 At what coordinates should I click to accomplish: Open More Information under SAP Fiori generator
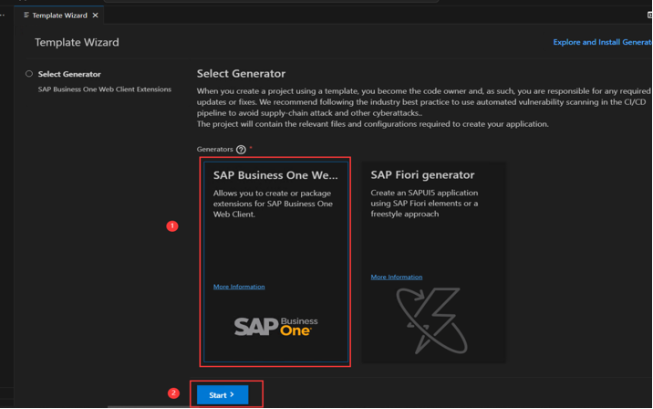pyautogui.click(x=397, y=277)
